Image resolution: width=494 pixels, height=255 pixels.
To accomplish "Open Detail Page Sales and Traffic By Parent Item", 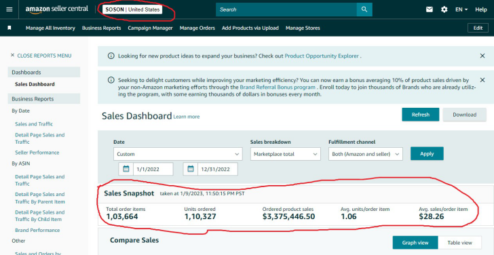I will [39, 198].
